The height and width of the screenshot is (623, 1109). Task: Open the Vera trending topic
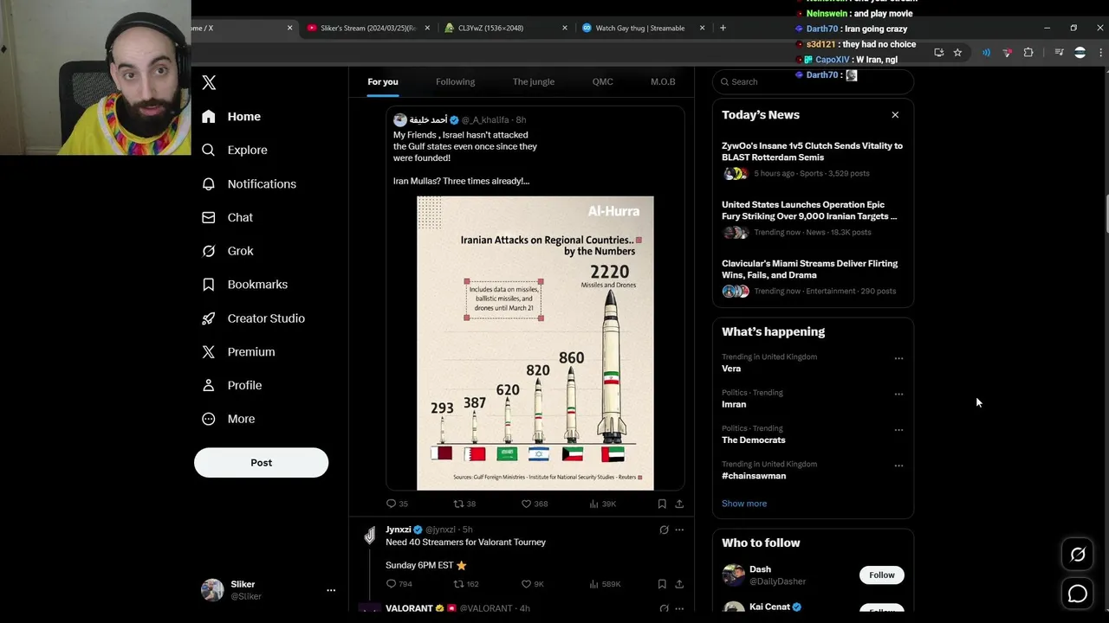point(731,369)
